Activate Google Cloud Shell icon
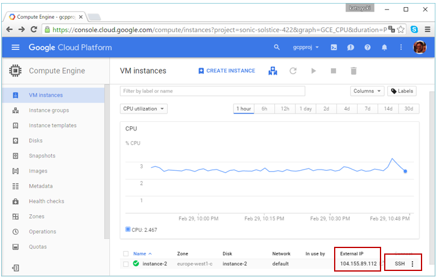The image size is (436, 277). click(x=334, y=47)
